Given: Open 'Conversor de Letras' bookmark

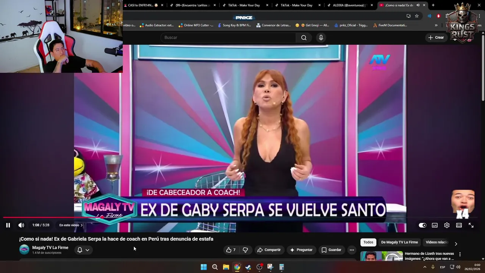Looking at the screenshot, I should (x=273, y=25).
